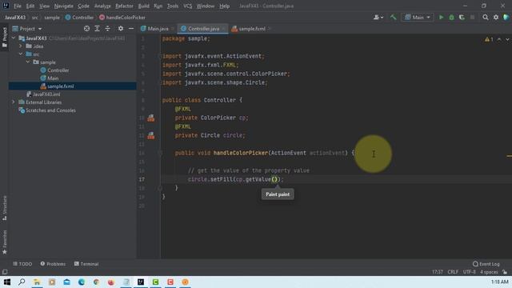
Task: Click the locate-file target icon in Project panel
Action: [86, 29]
